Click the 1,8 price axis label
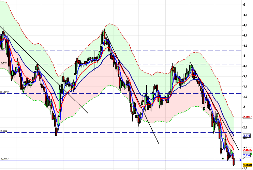This screenshot has width=253, height=170. 245,168
